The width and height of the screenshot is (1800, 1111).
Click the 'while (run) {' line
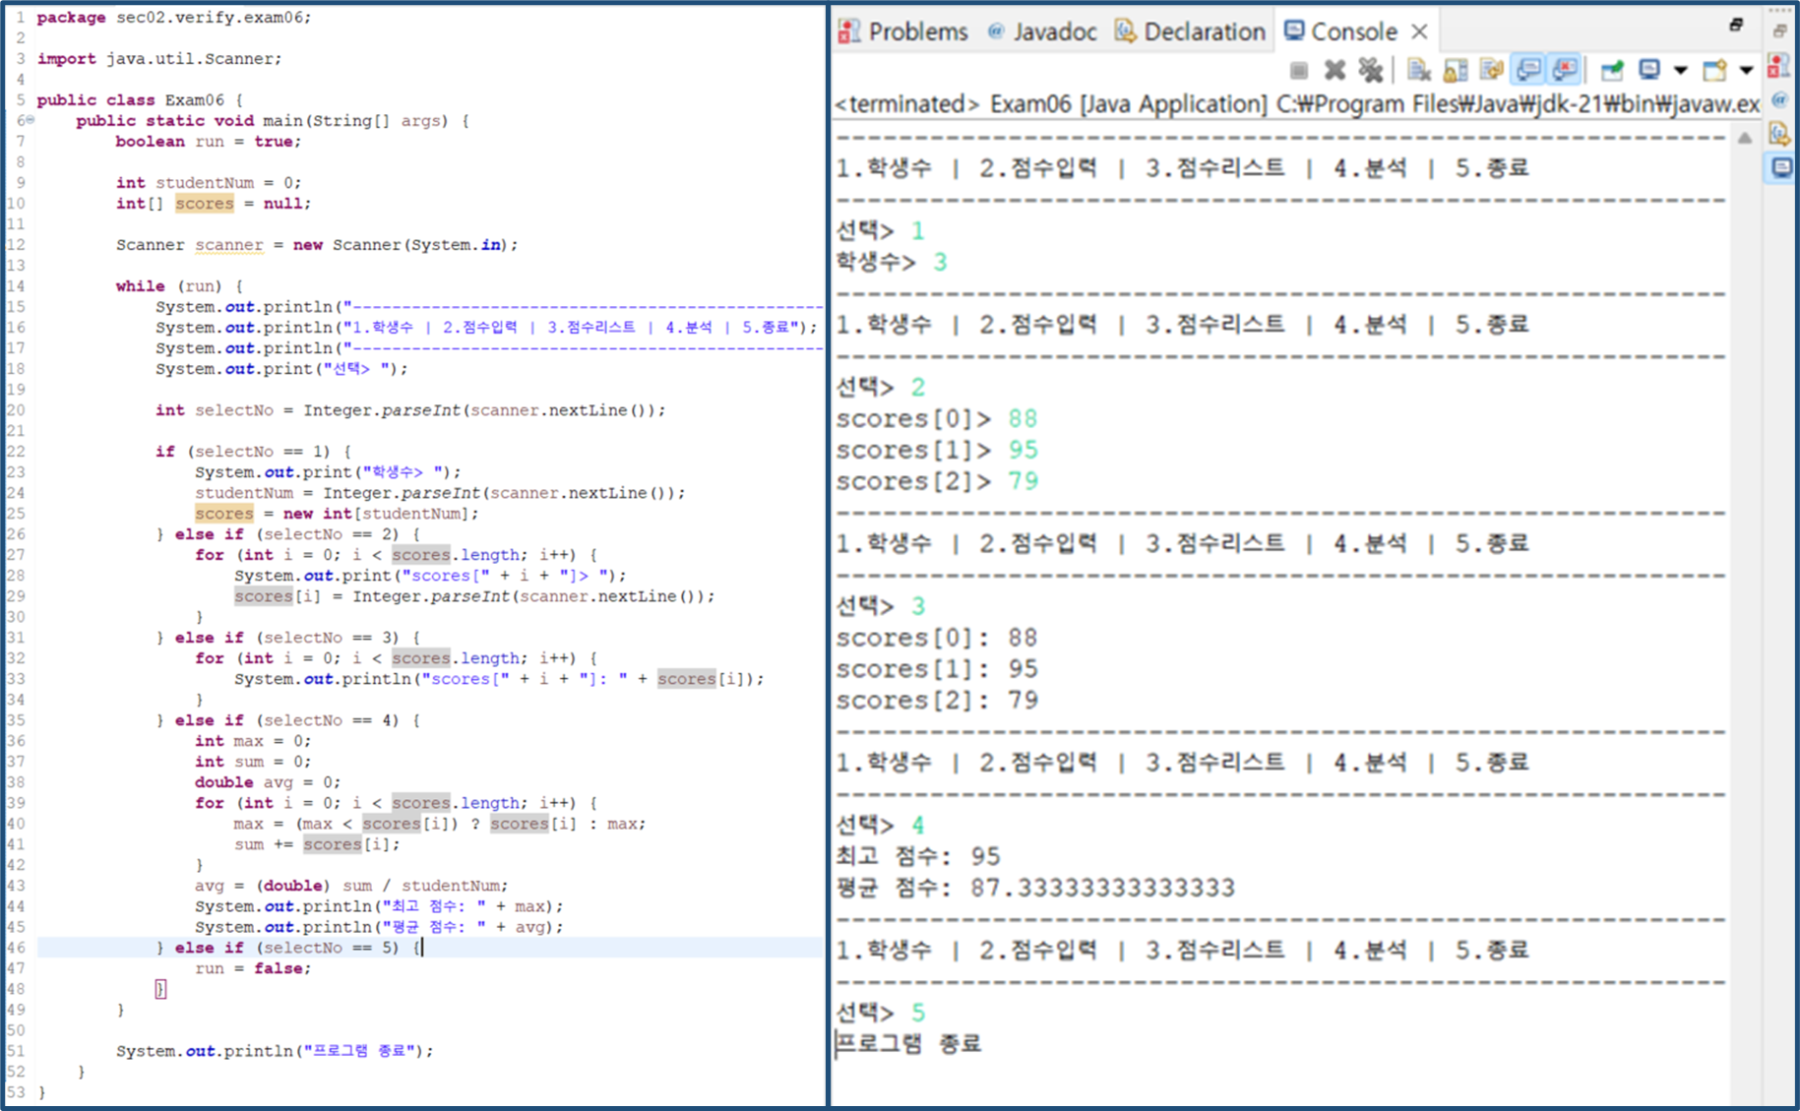coord(179,286)
